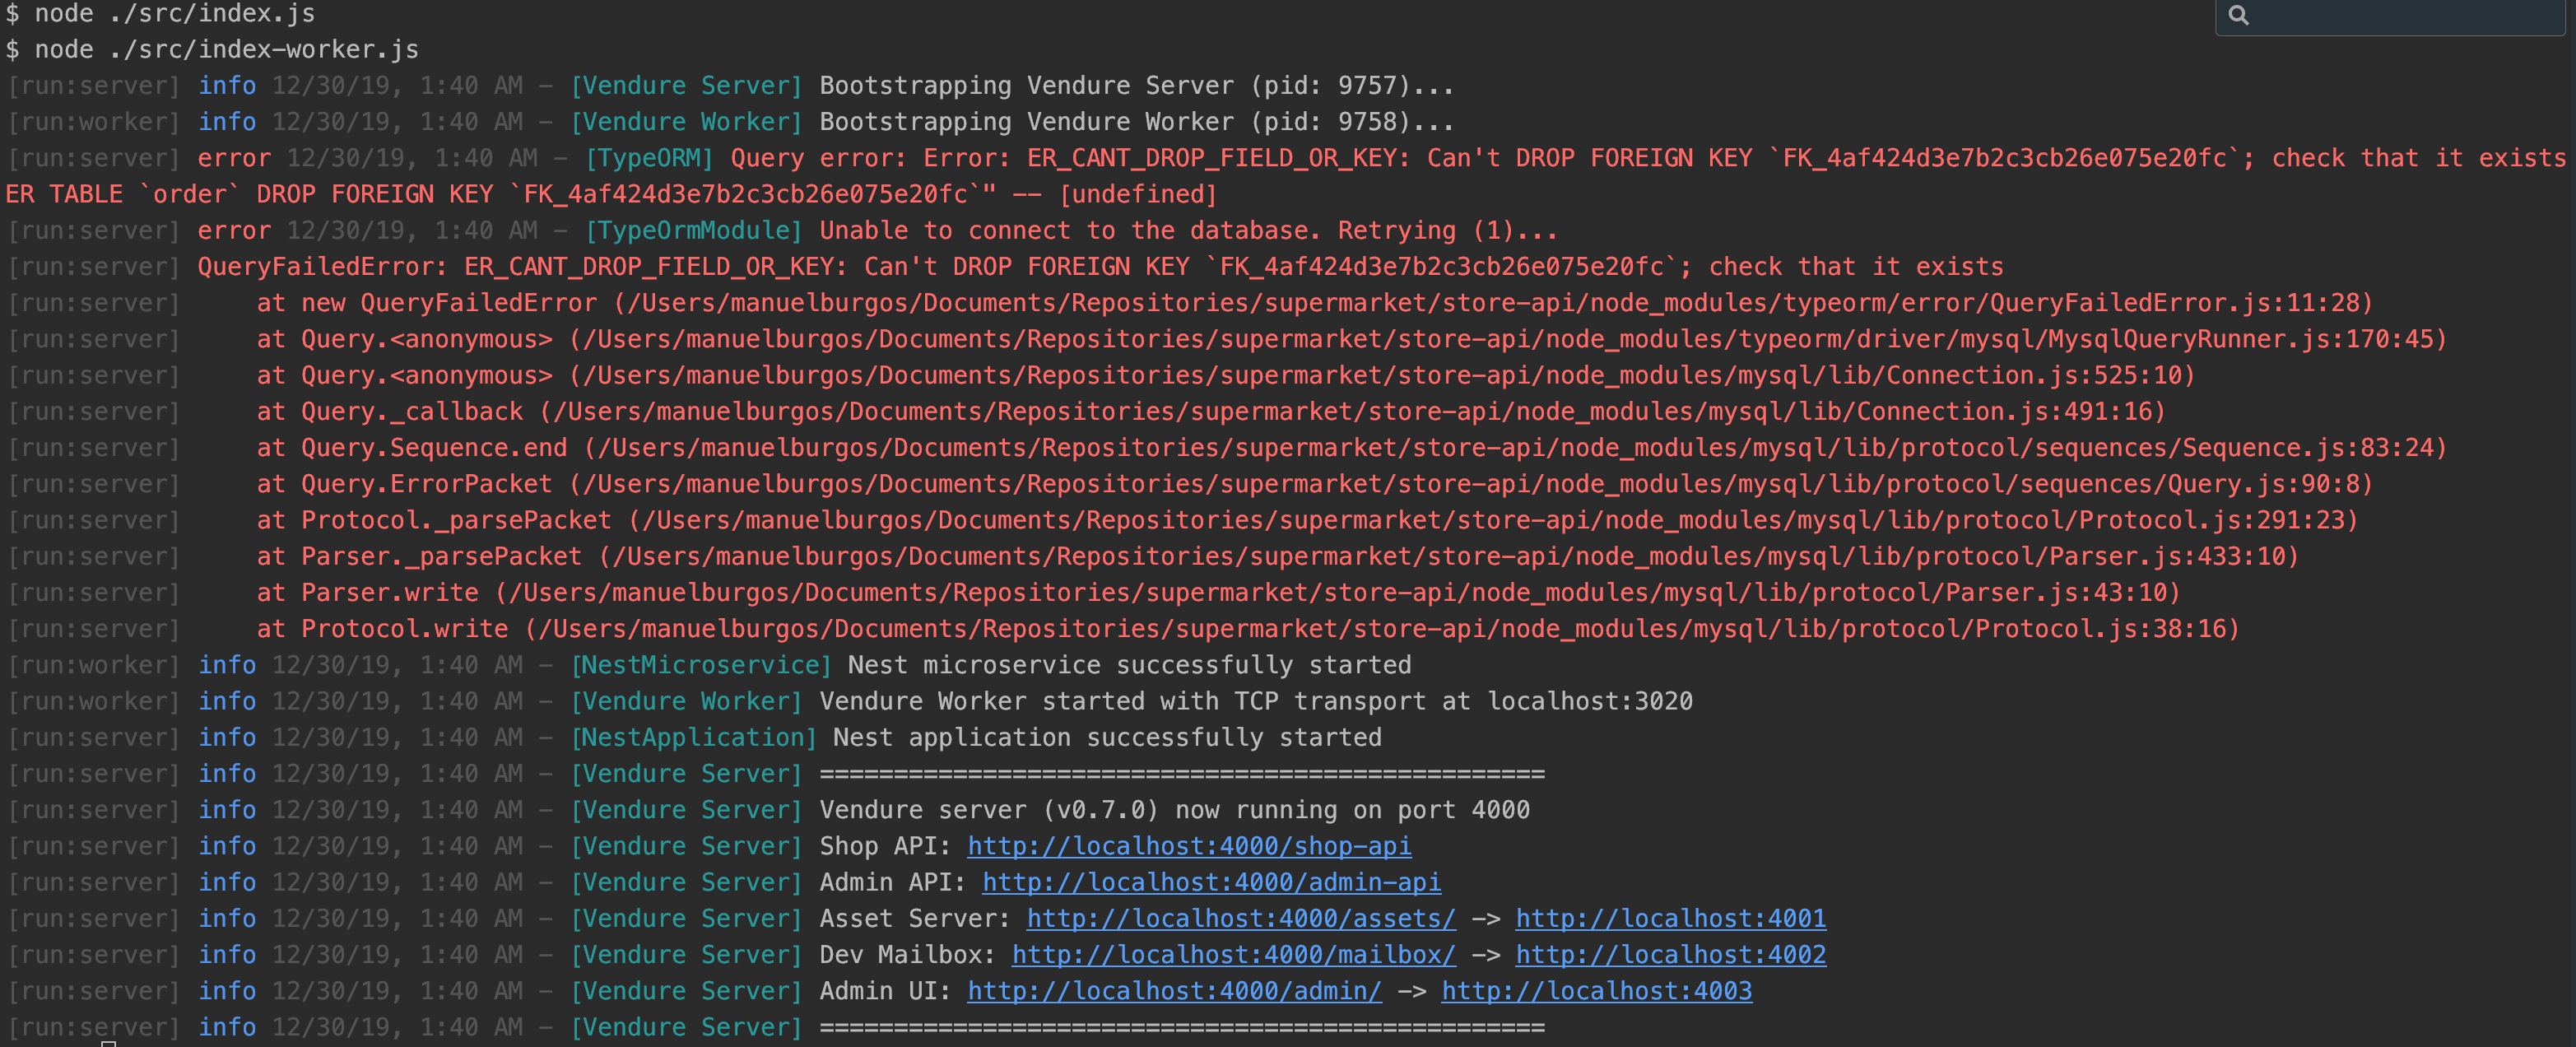
Task: Click the 'at Query.Sequence.end' stack trace line
Action: coord(1351,448)
